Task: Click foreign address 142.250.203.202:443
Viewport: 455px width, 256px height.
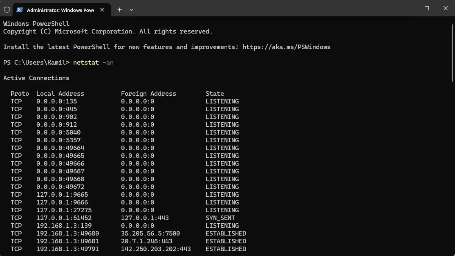Action: [x=156, y=249]
